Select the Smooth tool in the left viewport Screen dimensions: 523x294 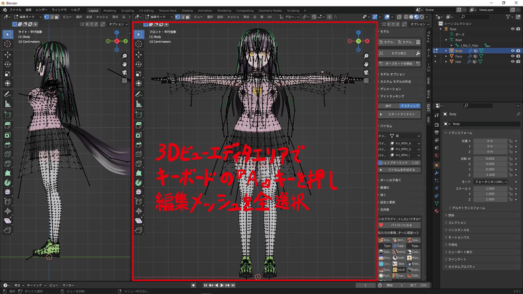[8, 192]
